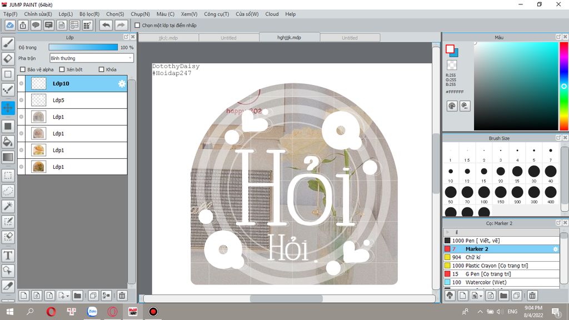Open the Cloud menu
This screenshot has height=320, width=569.
(x=272, y=14)
